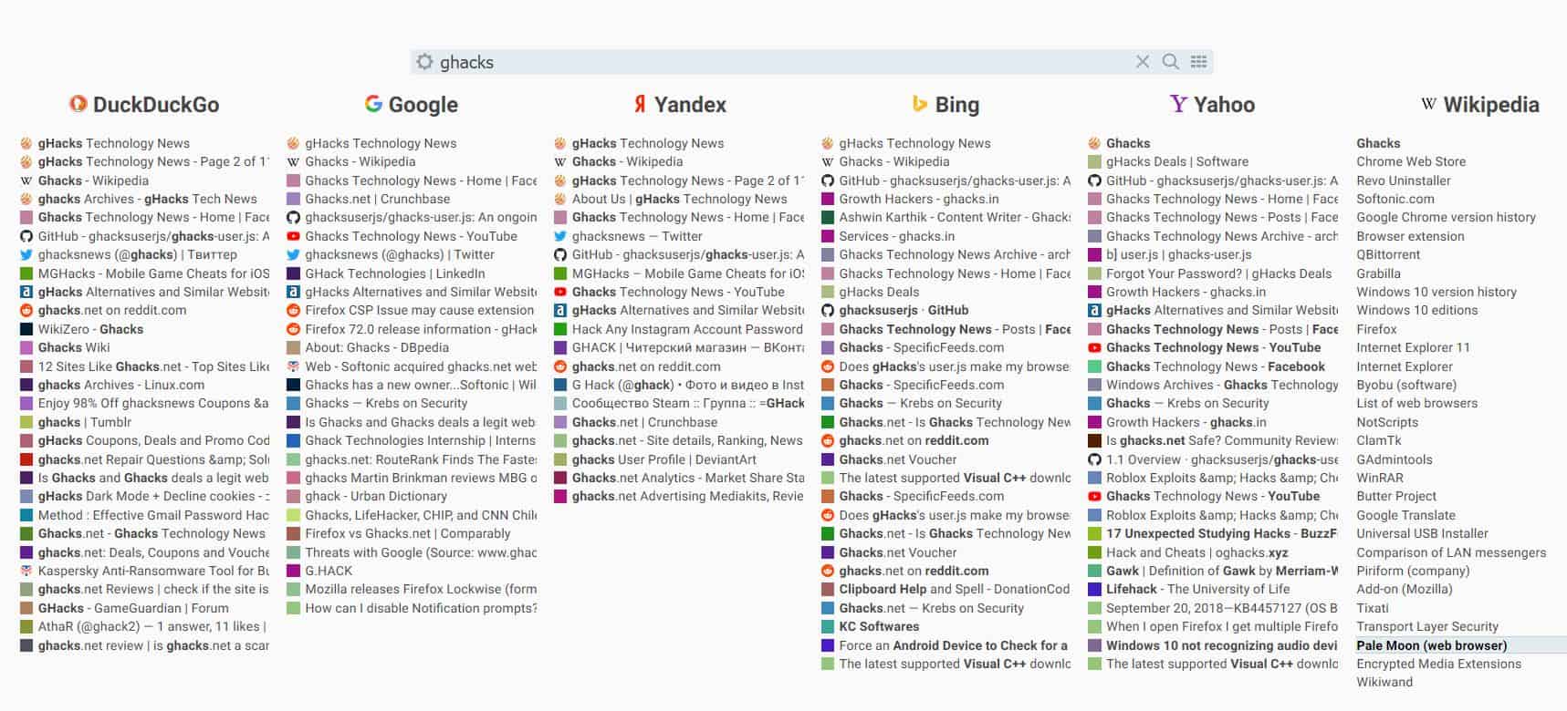
Task: Open Yandex column heading
Action: (x=691, y=105)
